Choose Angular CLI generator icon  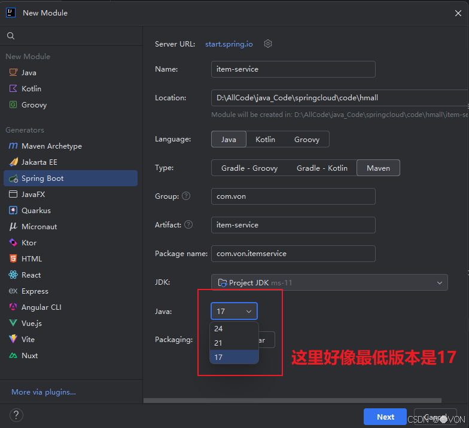[13, 307]
